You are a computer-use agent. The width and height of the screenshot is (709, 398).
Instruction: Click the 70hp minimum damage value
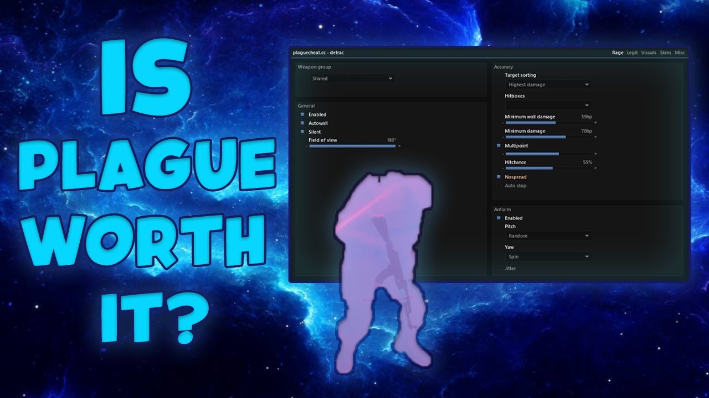pos(587,131)
